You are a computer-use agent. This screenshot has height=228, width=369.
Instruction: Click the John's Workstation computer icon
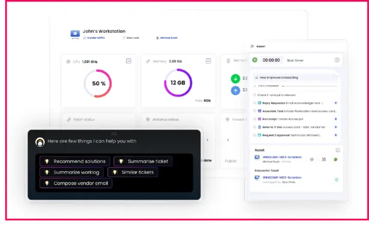point(75,34)
